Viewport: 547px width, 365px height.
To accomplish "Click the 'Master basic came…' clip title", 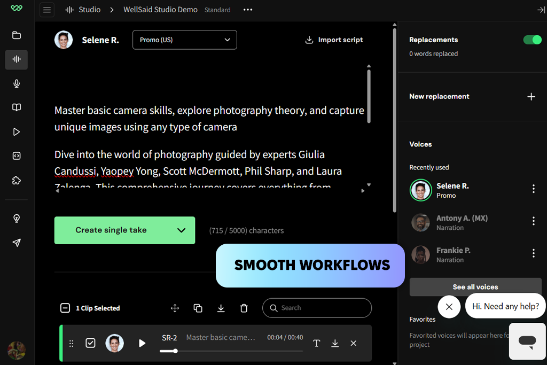I will coord(221,337).
